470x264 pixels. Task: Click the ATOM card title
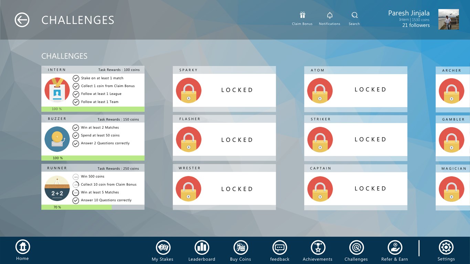coord(318,70)
